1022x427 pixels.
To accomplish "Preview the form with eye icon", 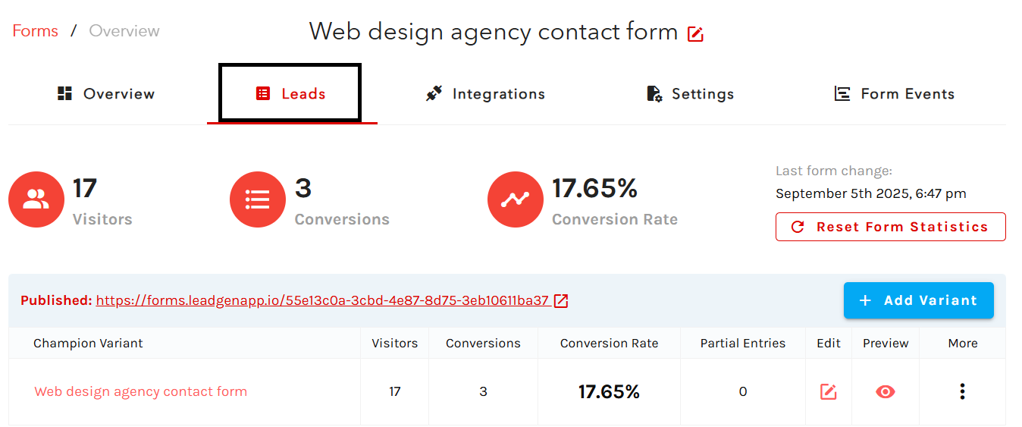I will coord(885,392).
